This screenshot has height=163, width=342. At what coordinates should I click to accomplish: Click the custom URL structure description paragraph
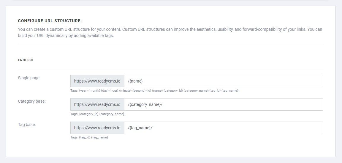click(170, 32)
